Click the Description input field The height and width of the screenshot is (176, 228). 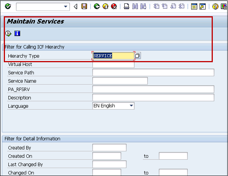(x=153, y=97)
